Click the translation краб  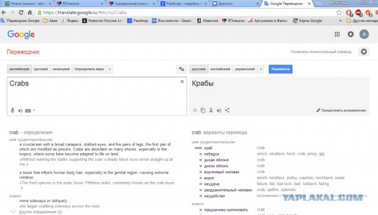point(208,148)
